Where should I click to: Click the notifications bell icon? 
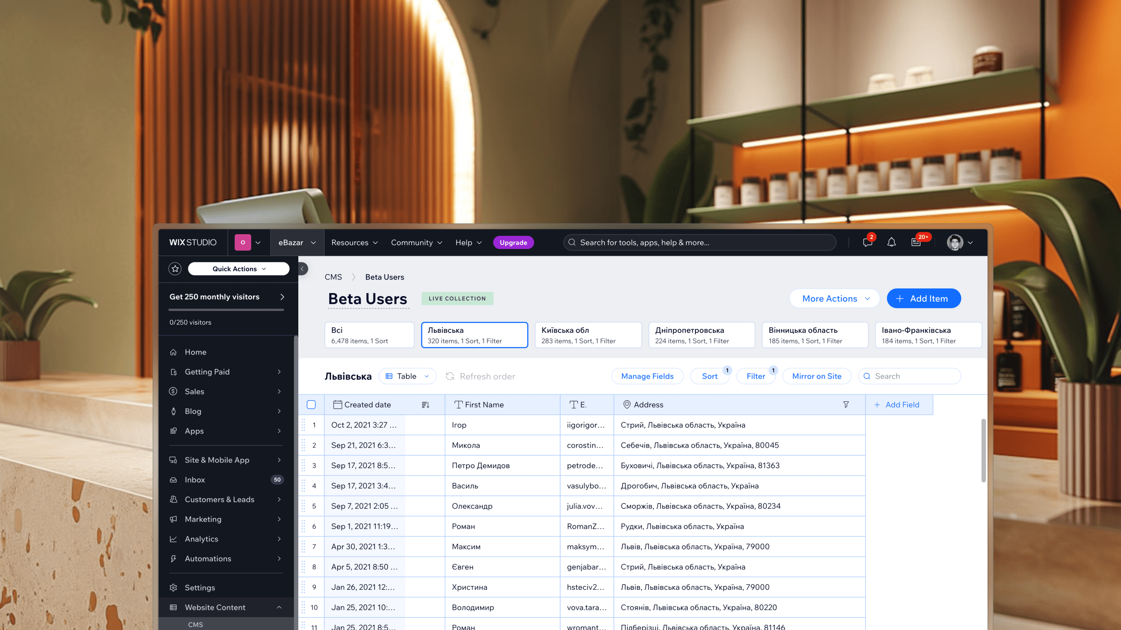pyautogui.click(x=891, y=243)
